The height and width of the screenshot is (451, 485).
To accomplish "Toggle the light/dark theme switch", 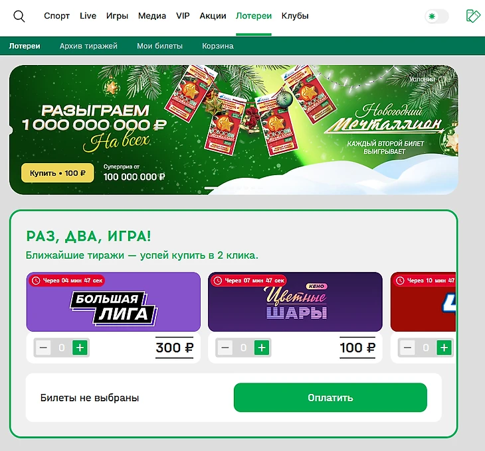I will point(436,17).
